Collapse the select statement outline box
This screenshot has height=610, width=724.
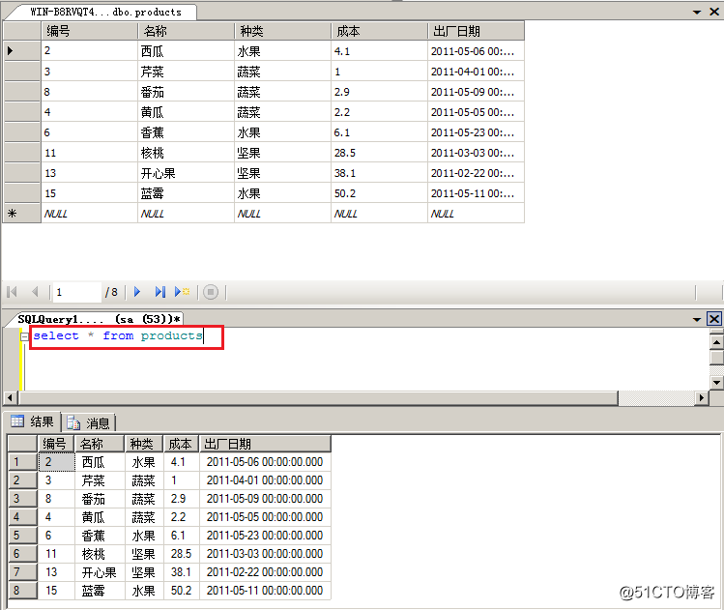click(24, 336)
